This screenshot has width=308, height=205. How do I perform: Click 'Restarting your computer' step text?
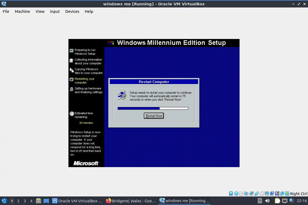84,81
